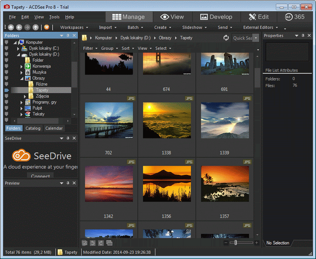Click Obrazy in the breadcrumb path
This screenshot has height=259, width=316.
point(165,38)
